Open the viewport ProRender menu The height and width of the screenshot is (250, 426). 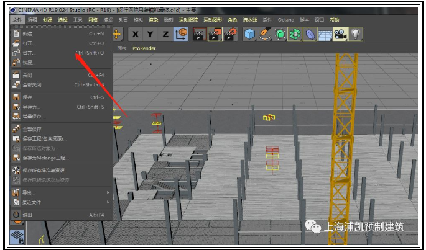(144, 48)
